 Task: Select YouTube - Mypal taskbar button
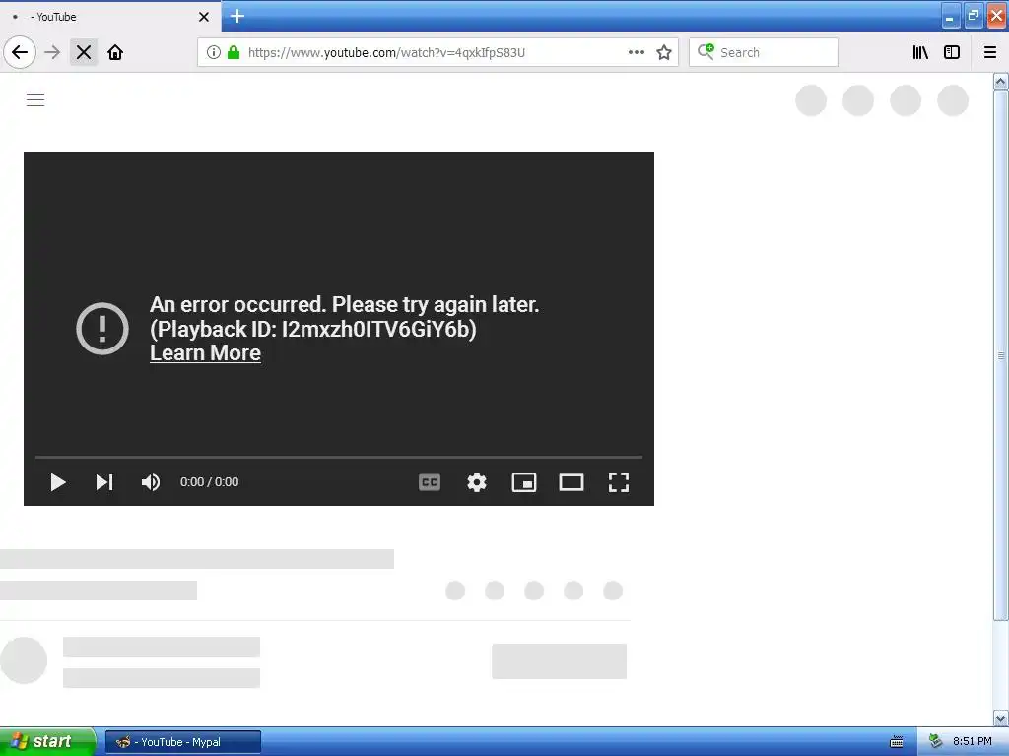(x=183, y=742)
